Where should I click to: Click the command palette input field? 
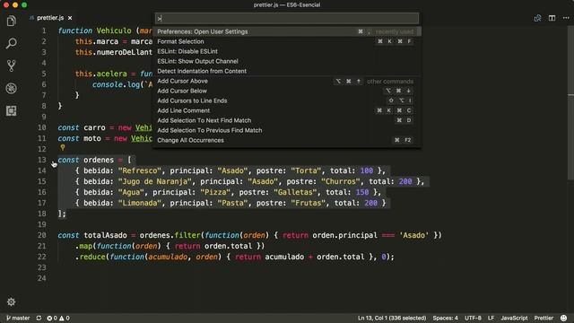[287, 18]
